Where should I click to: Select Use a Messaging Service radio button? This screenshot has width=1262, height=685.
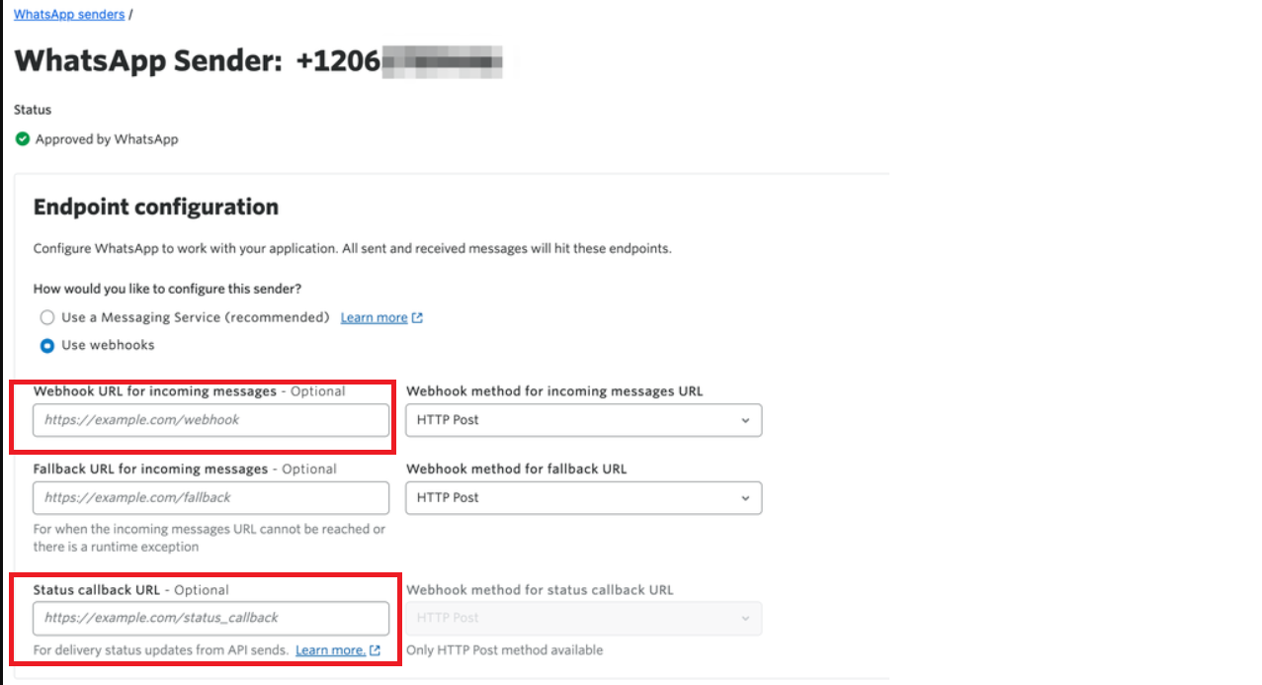pyautogui.click(x=47, y=318)
